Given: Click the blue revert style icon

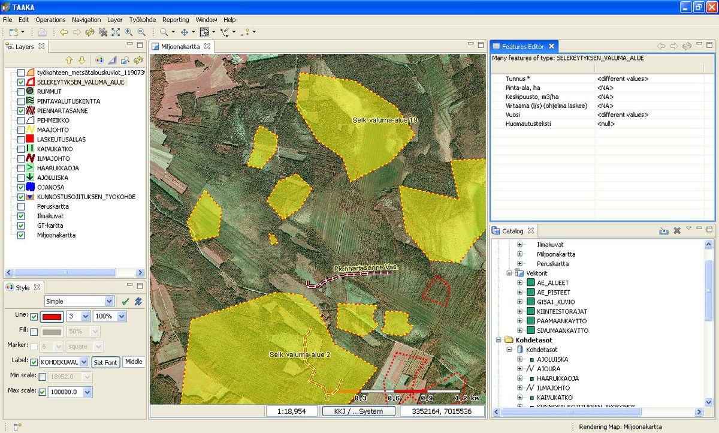Looking at the screenshot, I should (138, 301).
